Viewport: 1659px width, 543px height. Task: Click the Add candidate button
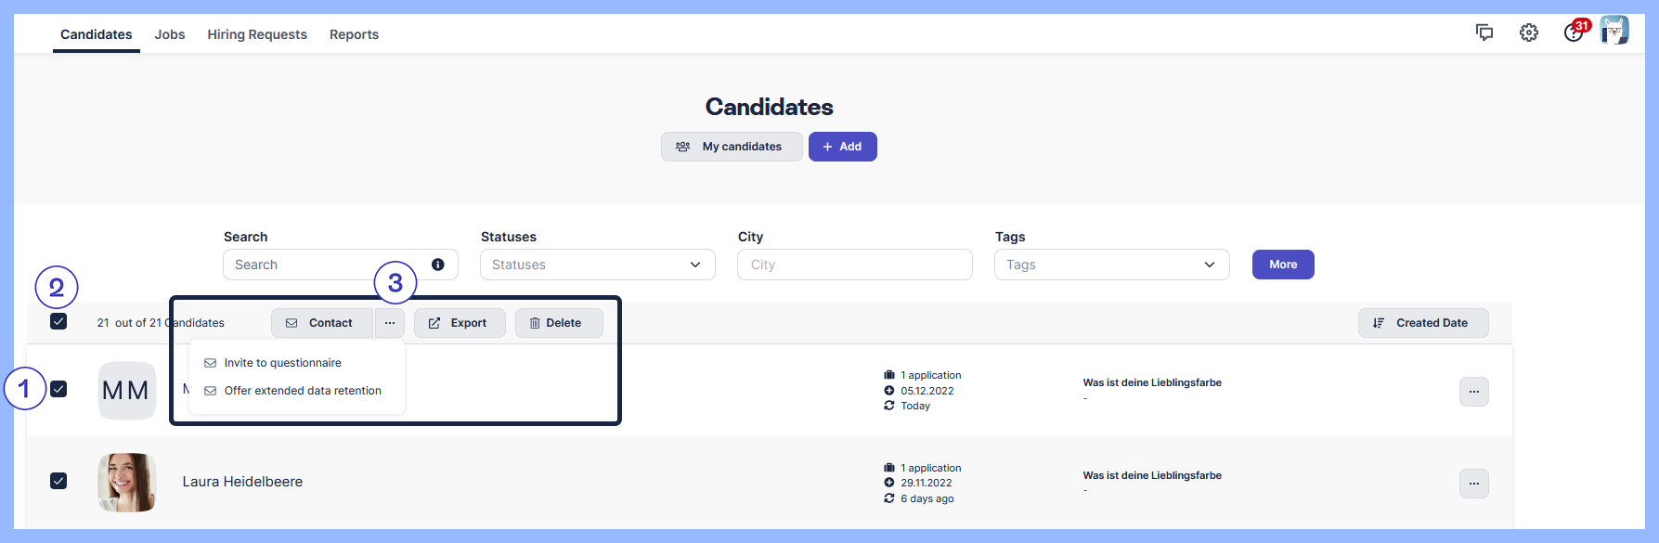point(842,147)
